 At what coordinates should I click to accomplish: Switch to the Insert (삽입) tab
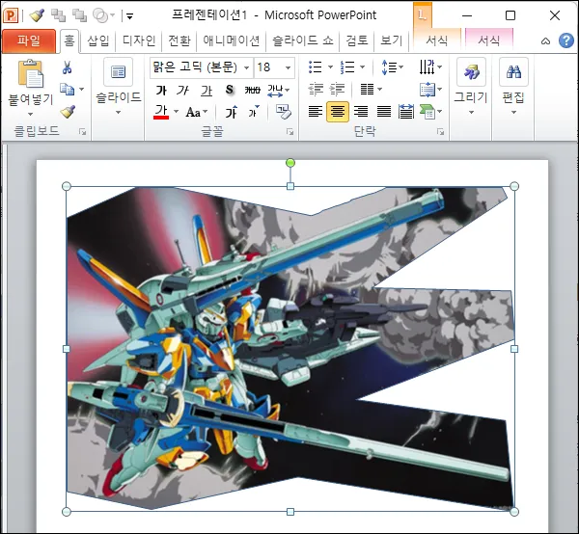[x=98, y=40]
